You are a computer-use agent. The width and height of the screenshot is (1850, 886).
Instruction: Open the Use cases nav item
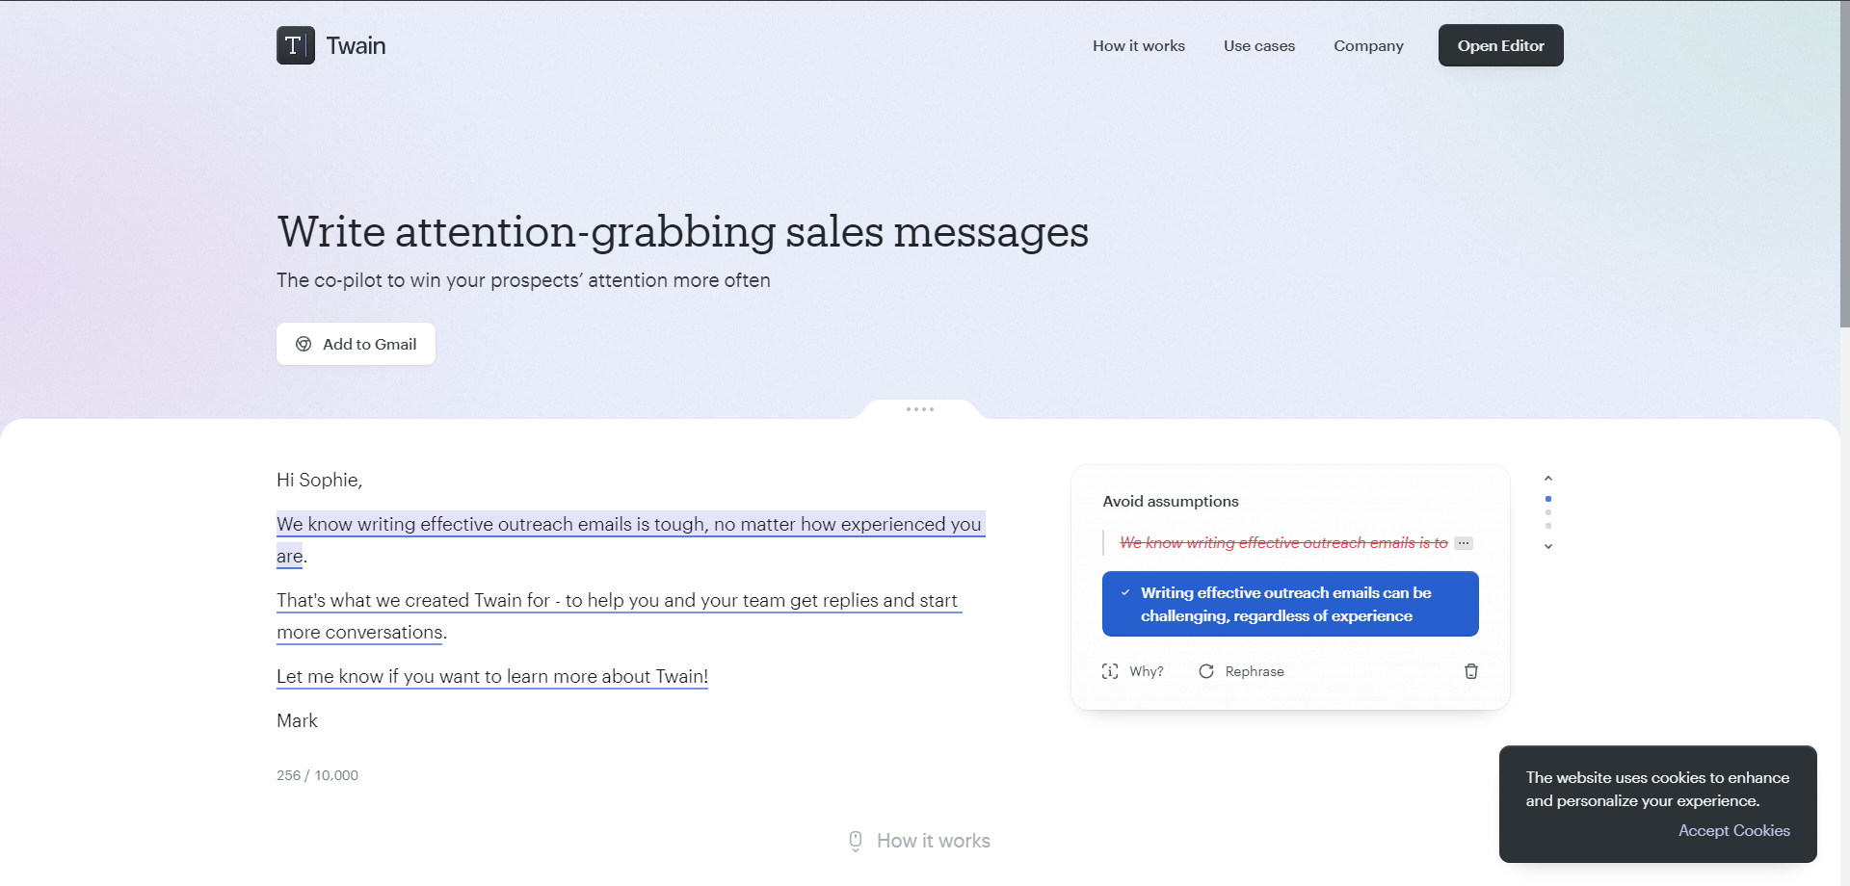1259,45
